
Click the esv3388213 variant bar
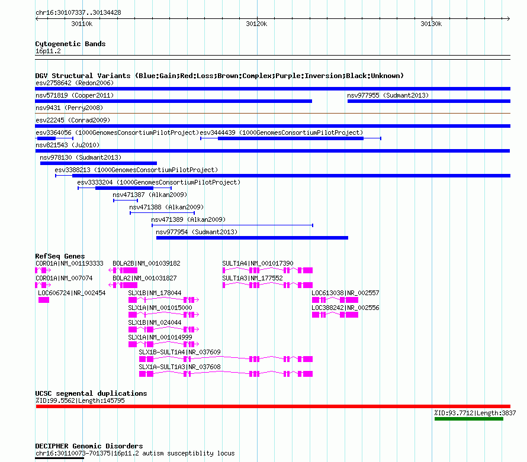point(283,176)
